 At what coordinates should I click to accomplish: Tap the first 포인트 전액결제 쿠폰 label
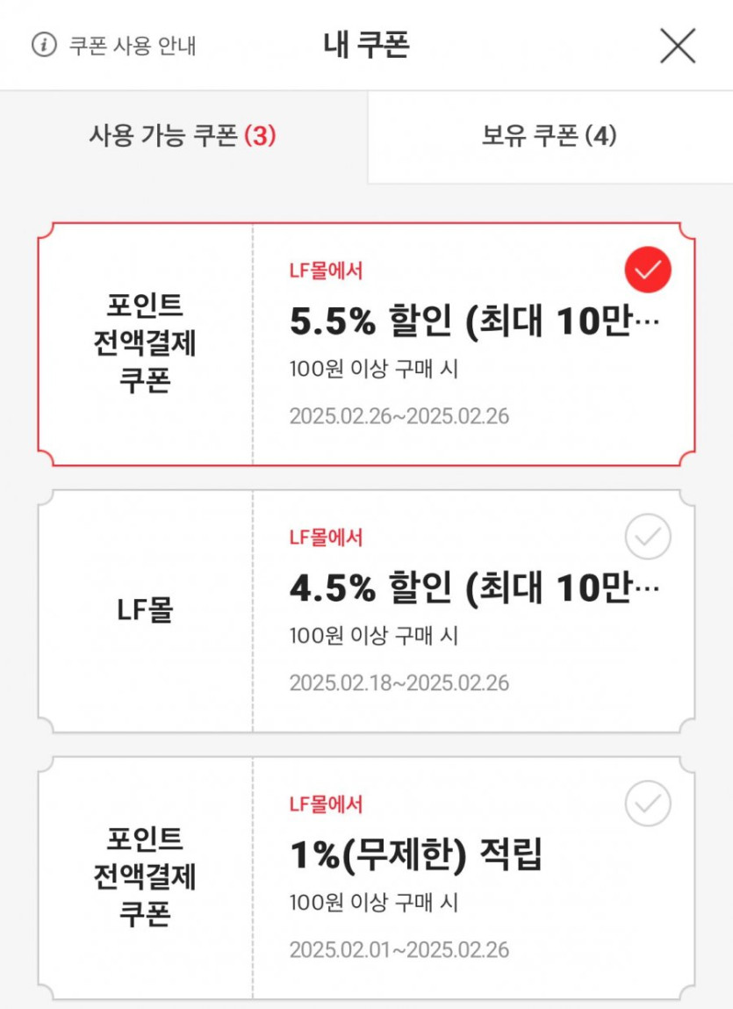pos(146,344)
